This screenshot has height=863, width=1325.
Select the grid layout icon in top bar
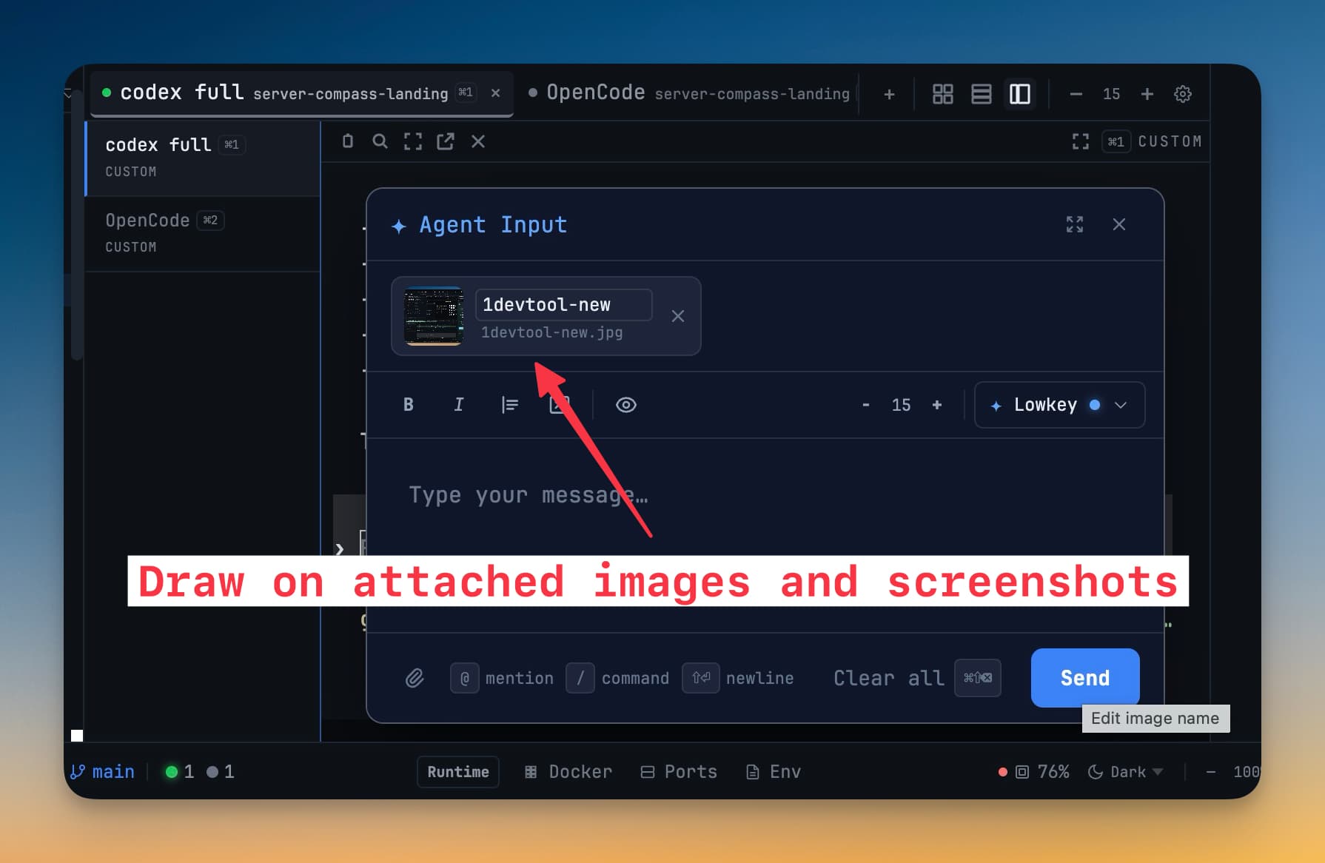(942, 94)
